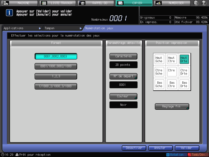Open Réglage fin position adjustment
The width and height of the screenshot is (209, 157).
click(172, 106)
